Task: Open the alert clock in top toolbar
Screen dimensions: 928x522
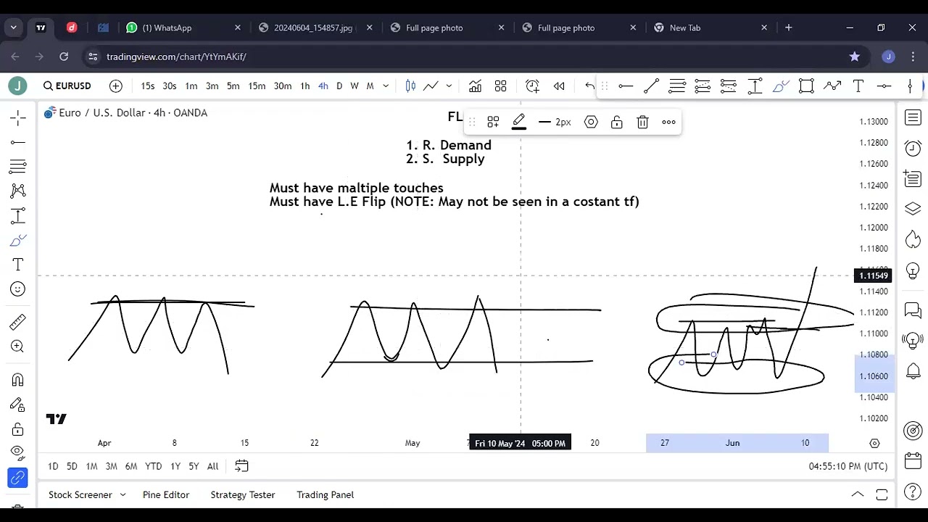Action: pos(532,86)
